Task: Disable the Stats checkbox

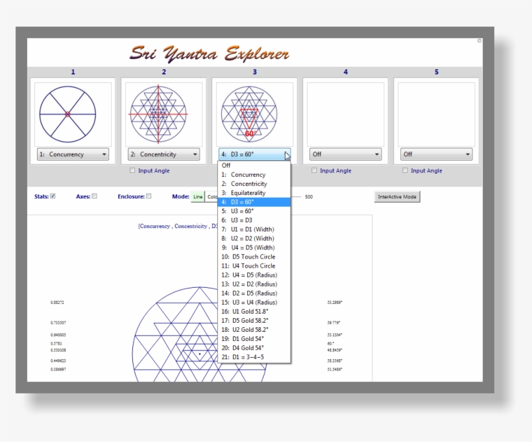Action: 54,196
